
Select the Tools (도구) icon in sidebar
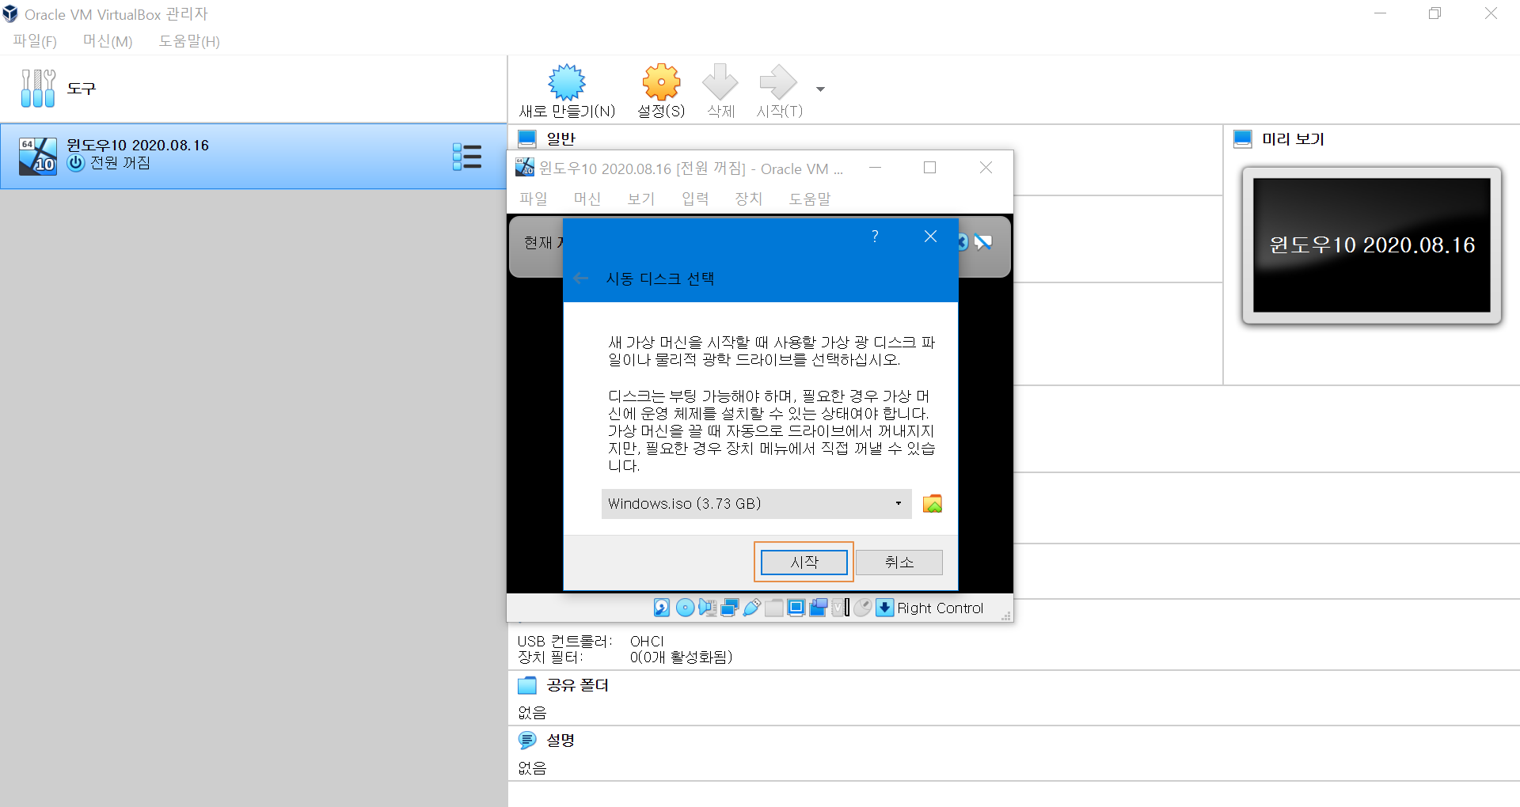pyautogui.click(x=38, y=88)
